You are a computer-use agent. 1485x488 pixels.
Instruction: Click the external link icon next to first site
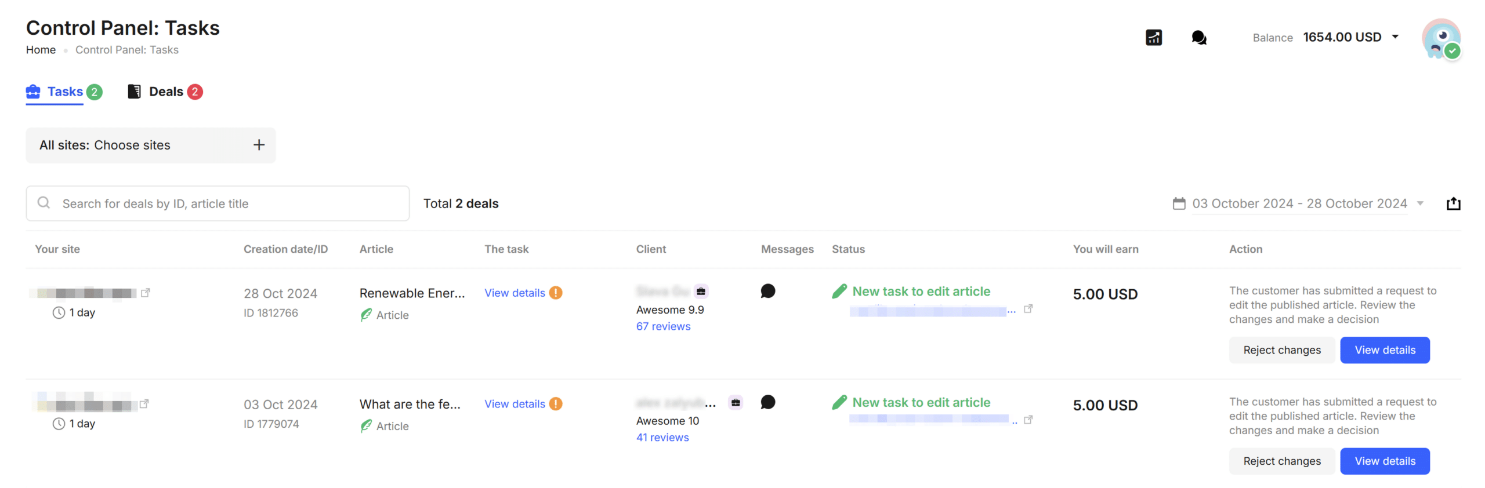tap(145, 292)
